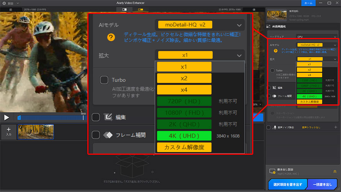Collapse the 拡大 dropdown arrow in the right sidebar
341x192 pixels.
coord(335,59)
